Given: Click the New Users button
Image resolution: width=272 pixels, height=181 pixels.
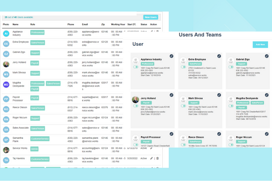Looking at the screenshot, I should point(151,17).
